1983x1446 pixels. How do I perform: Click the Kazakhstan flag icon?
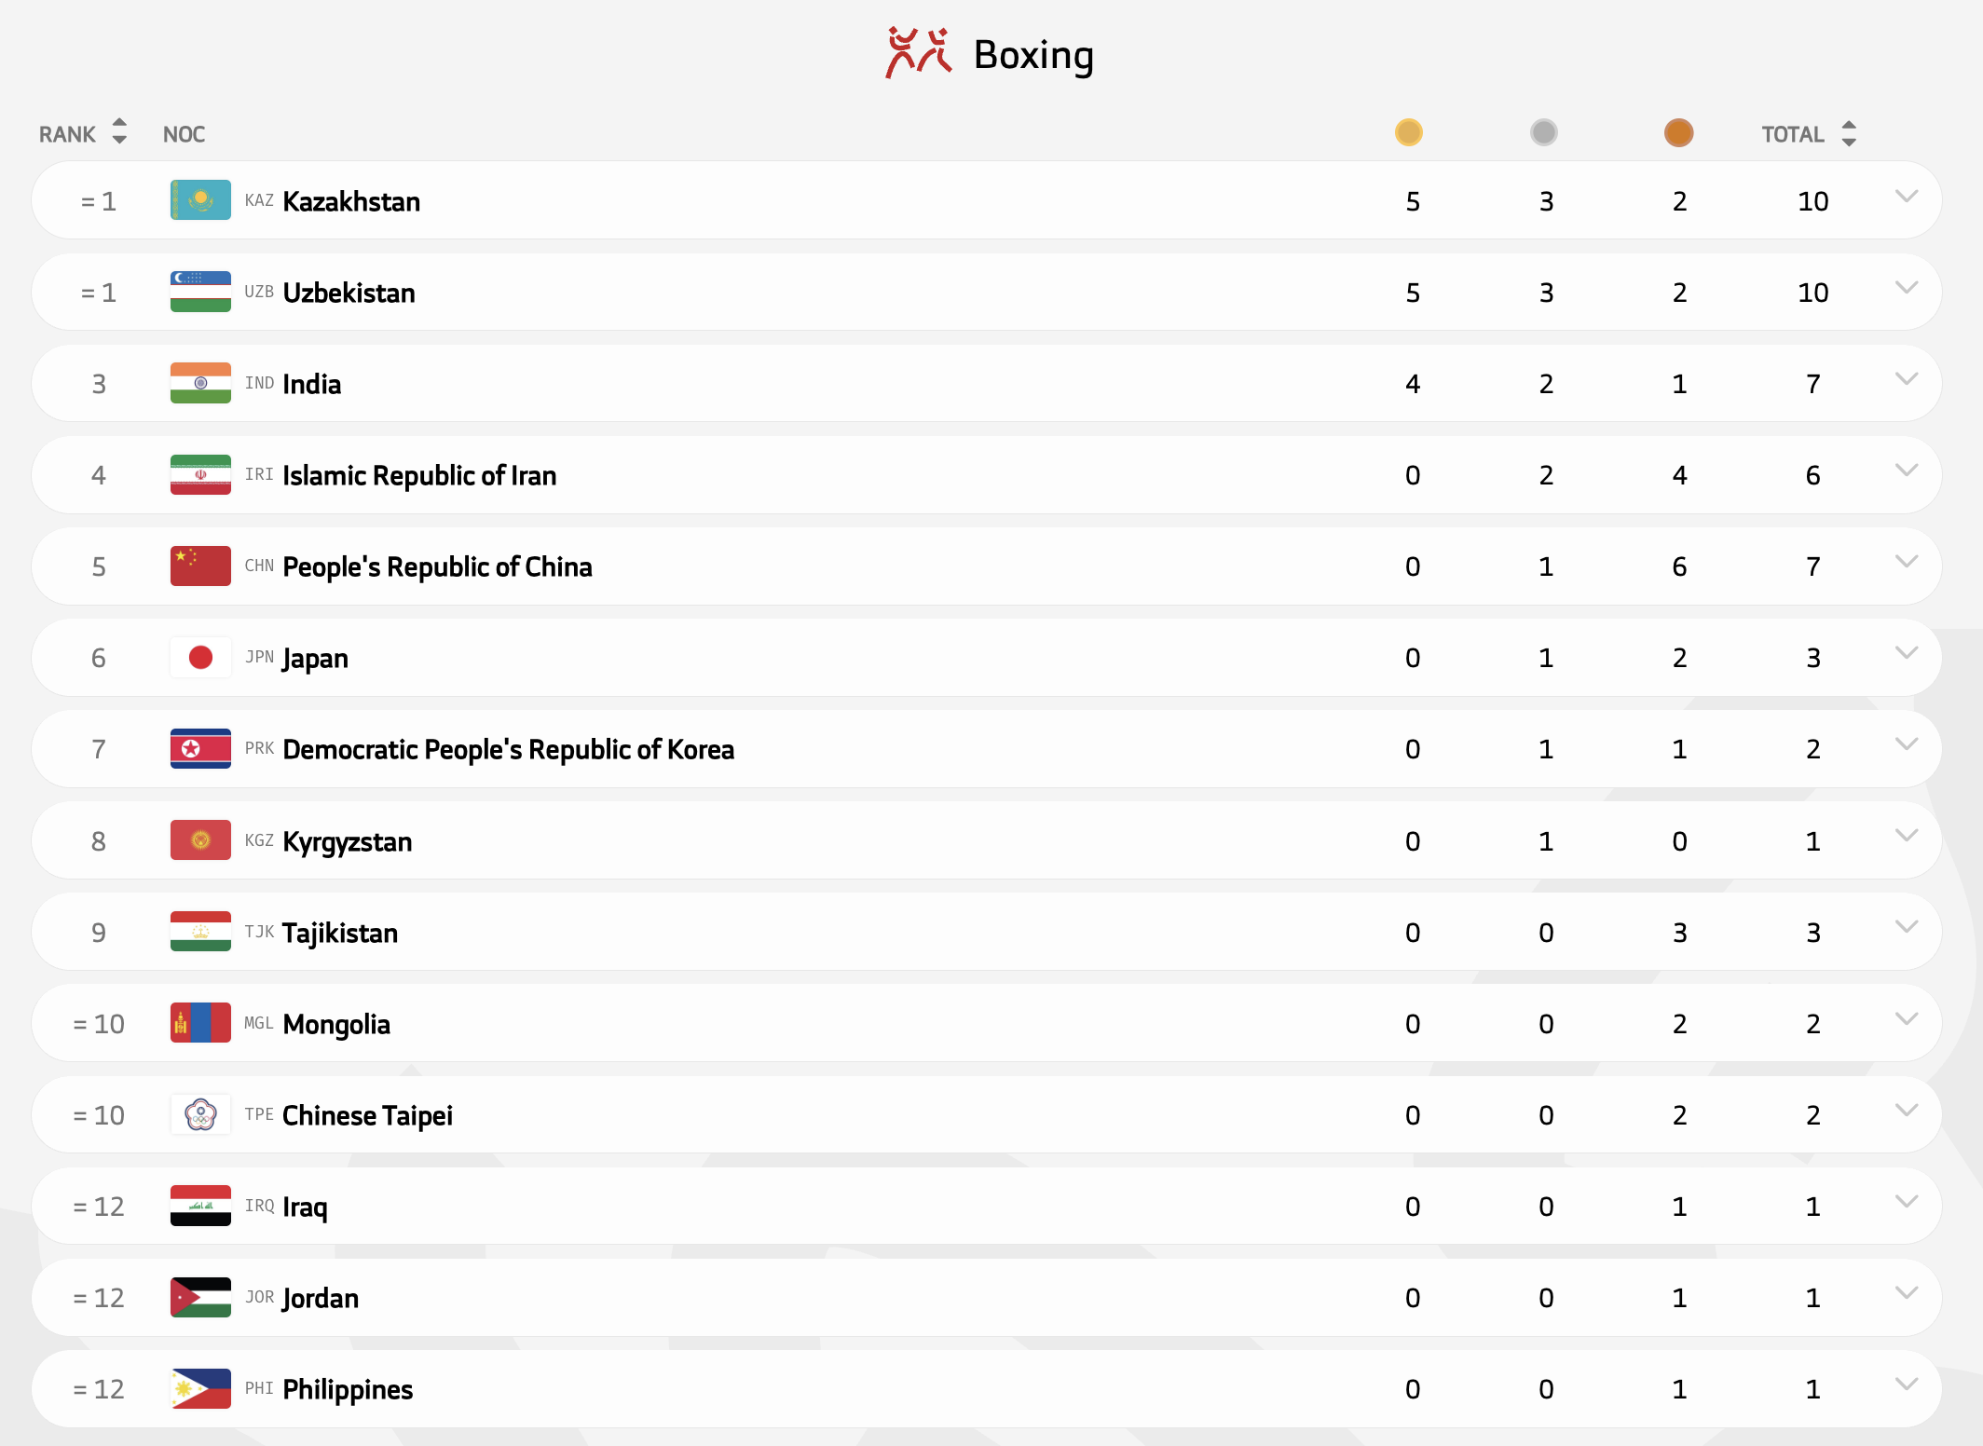[x=200, y=200]
